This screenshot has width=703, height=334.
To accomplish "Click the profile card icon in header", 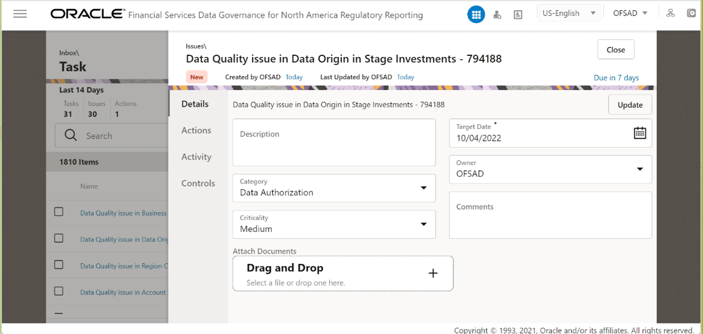I will [x=518, y=15].
